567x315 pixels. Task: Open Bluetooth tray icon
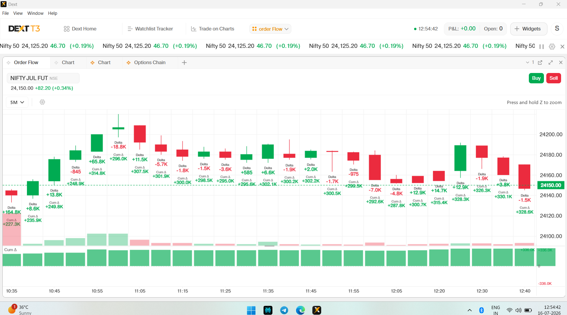(x=481, y=310)
